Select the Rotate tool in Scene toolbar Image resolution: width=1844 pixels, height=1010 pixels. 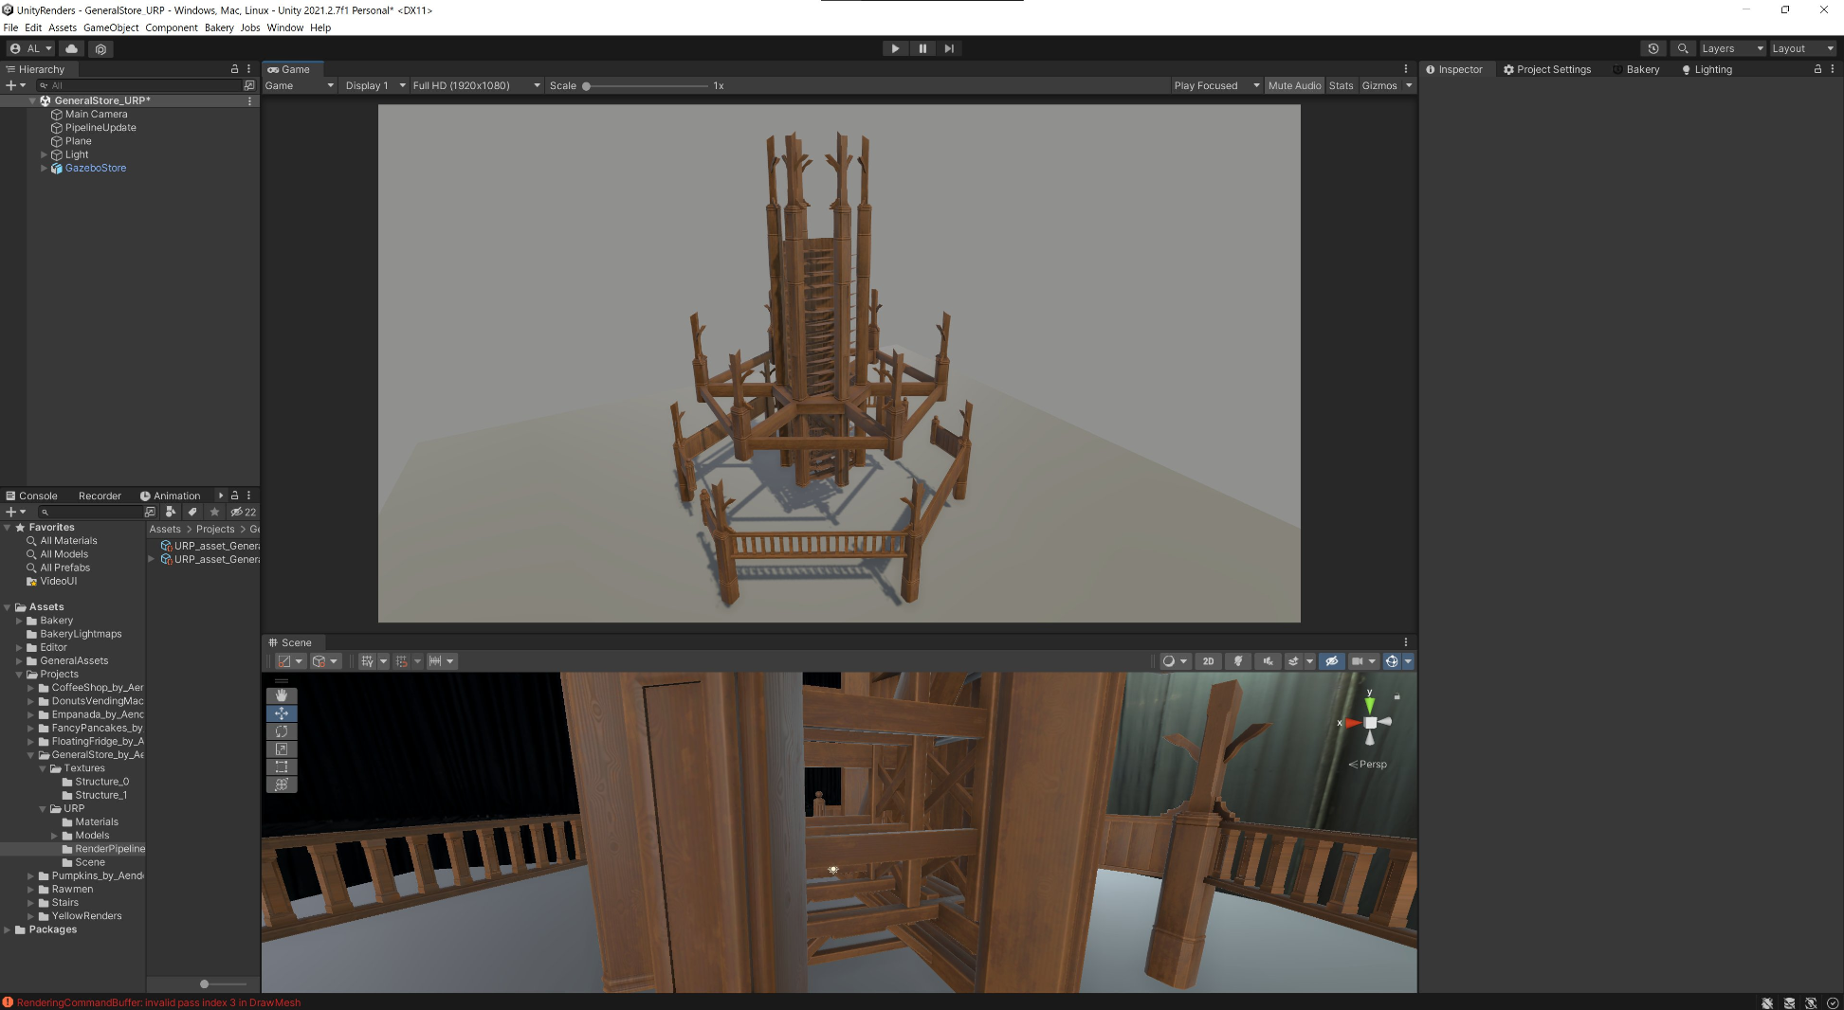click(282, 731)
